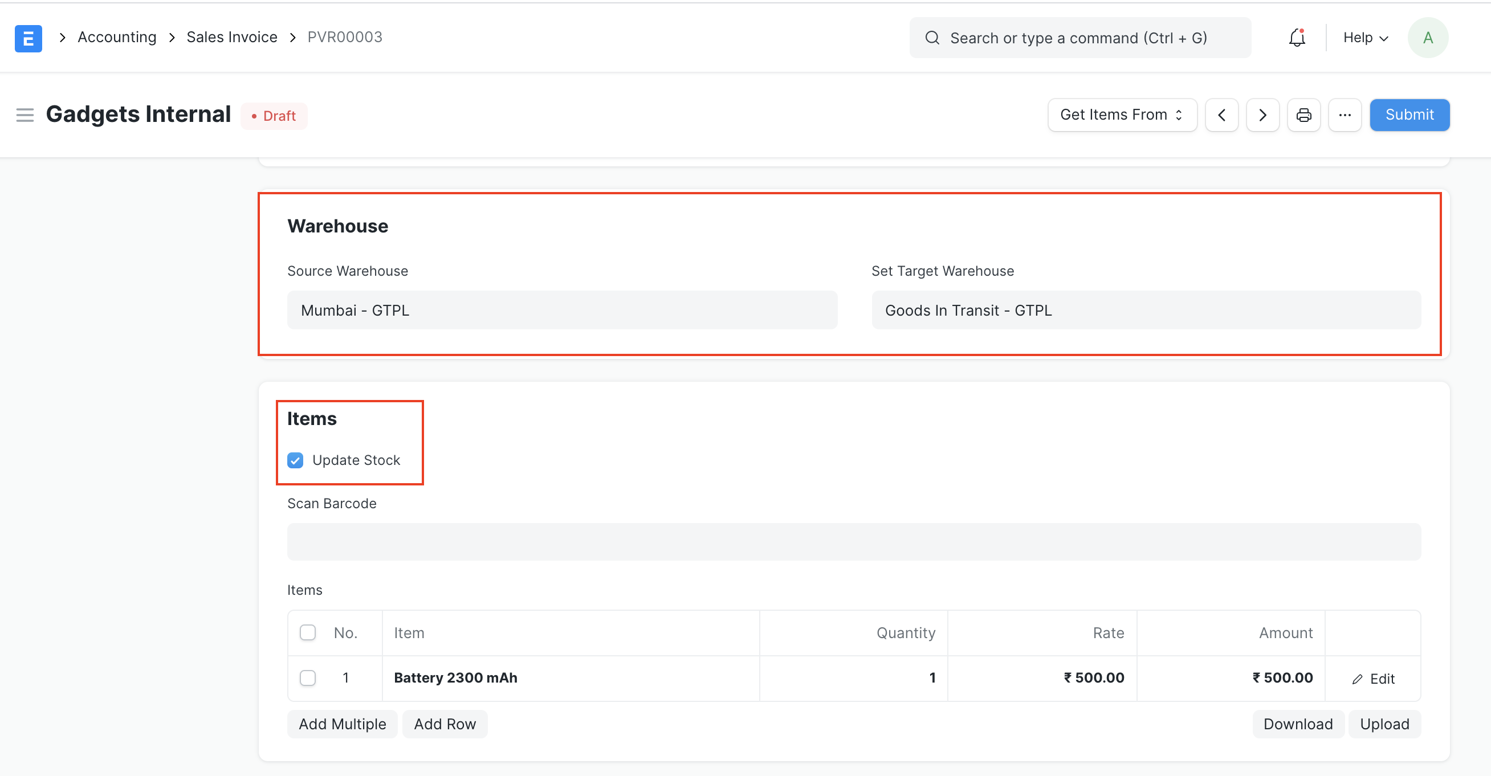Go to previous document arrow
The image size is (1491, 776).
pos(1221,115)
